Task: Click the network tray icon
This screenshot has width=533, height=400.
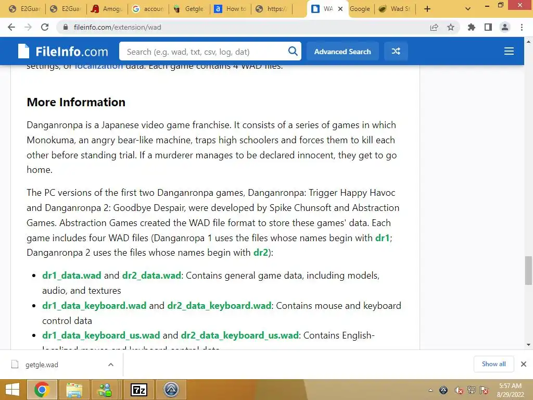Action: tap(472, 390)
